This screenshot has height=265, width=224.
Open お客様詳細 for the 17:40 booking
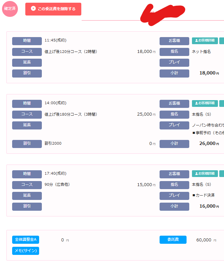[205, 174]
